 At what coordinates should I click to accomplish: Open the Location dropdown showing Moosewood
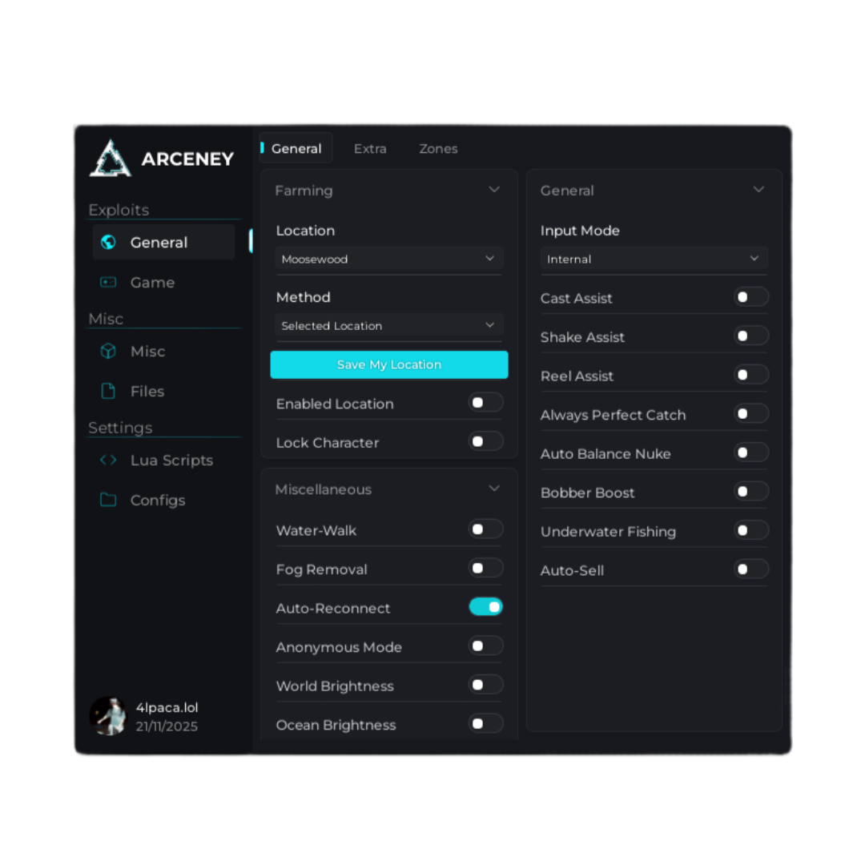(x=388, y=259)
